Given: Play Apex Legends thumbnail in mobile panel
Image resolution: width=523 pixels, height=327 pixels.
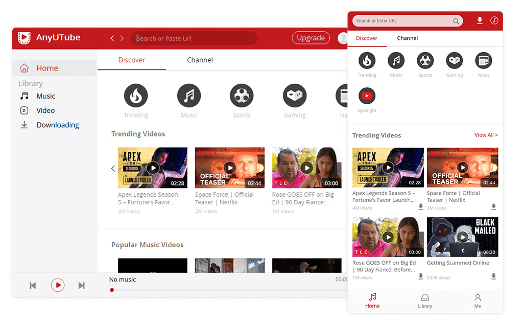Looking at the screenshot, I should (388, 168).
